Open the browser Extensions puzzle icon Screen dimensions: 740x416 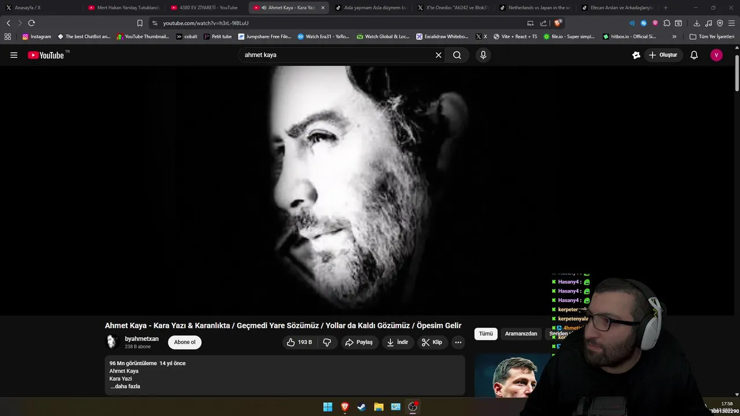point(667,23)
